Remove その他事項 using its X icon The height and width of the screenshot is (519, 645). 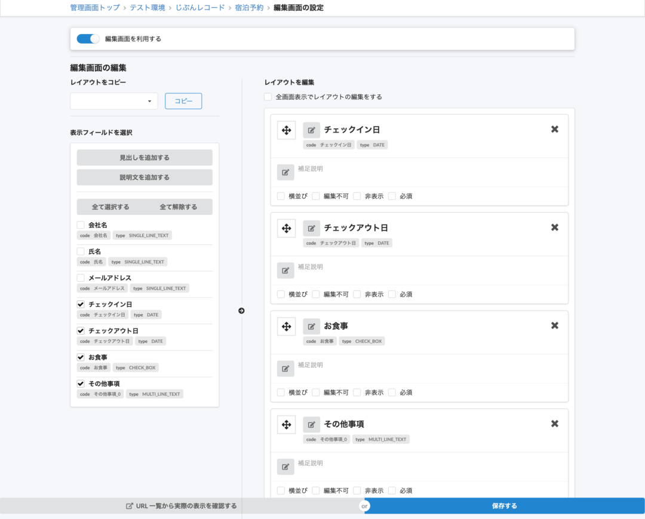tap(554, 423)
